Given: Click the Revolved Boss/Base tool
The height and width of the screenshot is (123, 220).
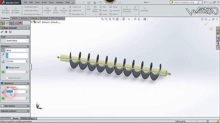Looking at the screenshot, I should tap(15, 10).
